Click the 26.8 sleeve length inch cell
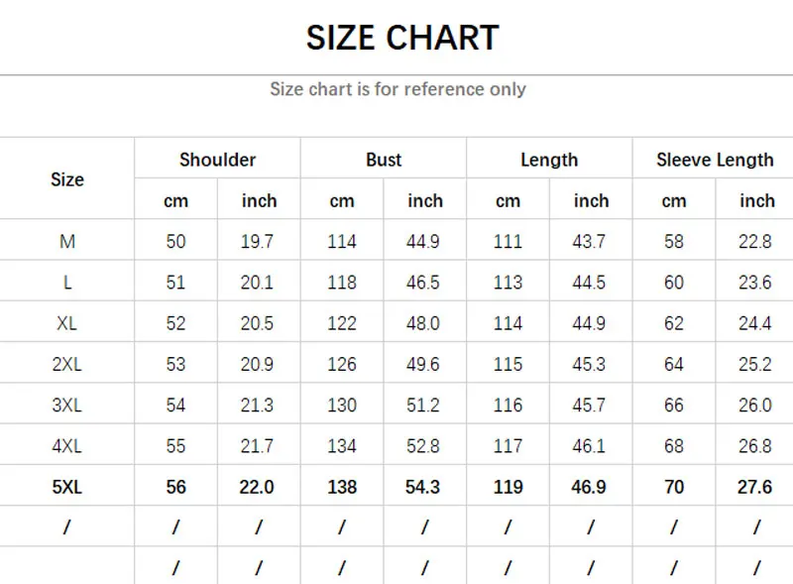 coord(755,446)
